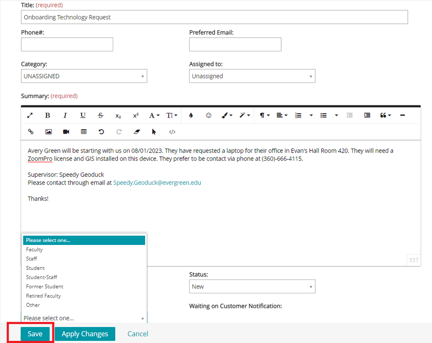Open the Category dropdown showing UNASSIGNED
432x343 pixels.
click(84, 76)
